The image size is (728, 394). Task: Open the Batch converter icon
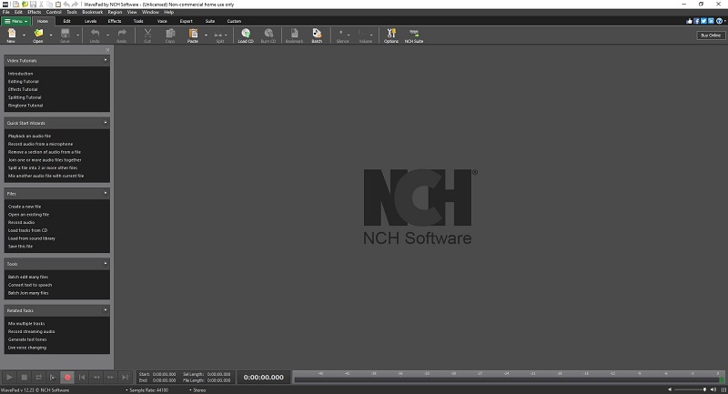pyautogui.click(x=317, y=33)
